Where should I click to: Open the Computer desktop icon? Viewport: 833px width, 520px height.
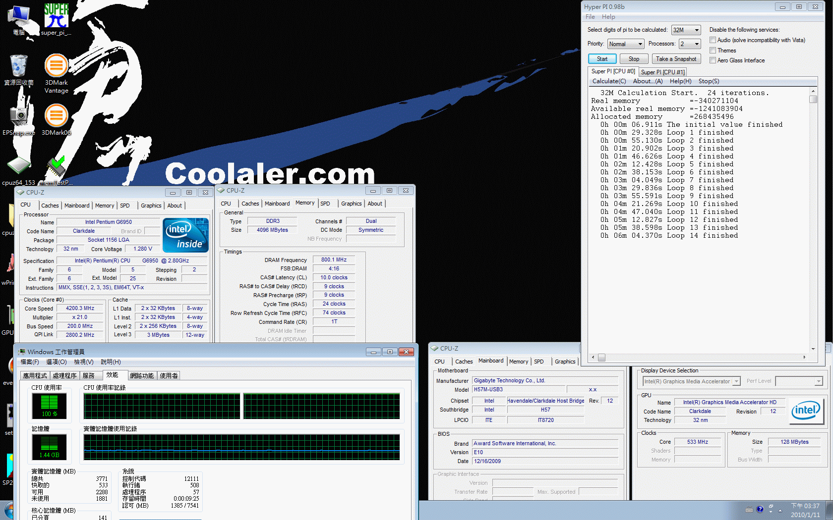click(19, 20)
